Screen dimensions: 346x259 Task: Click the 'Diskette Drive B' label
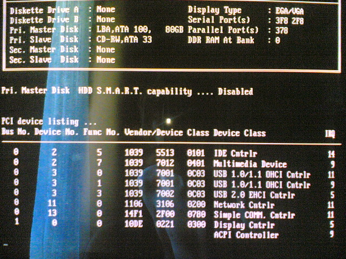coord(44,20)
